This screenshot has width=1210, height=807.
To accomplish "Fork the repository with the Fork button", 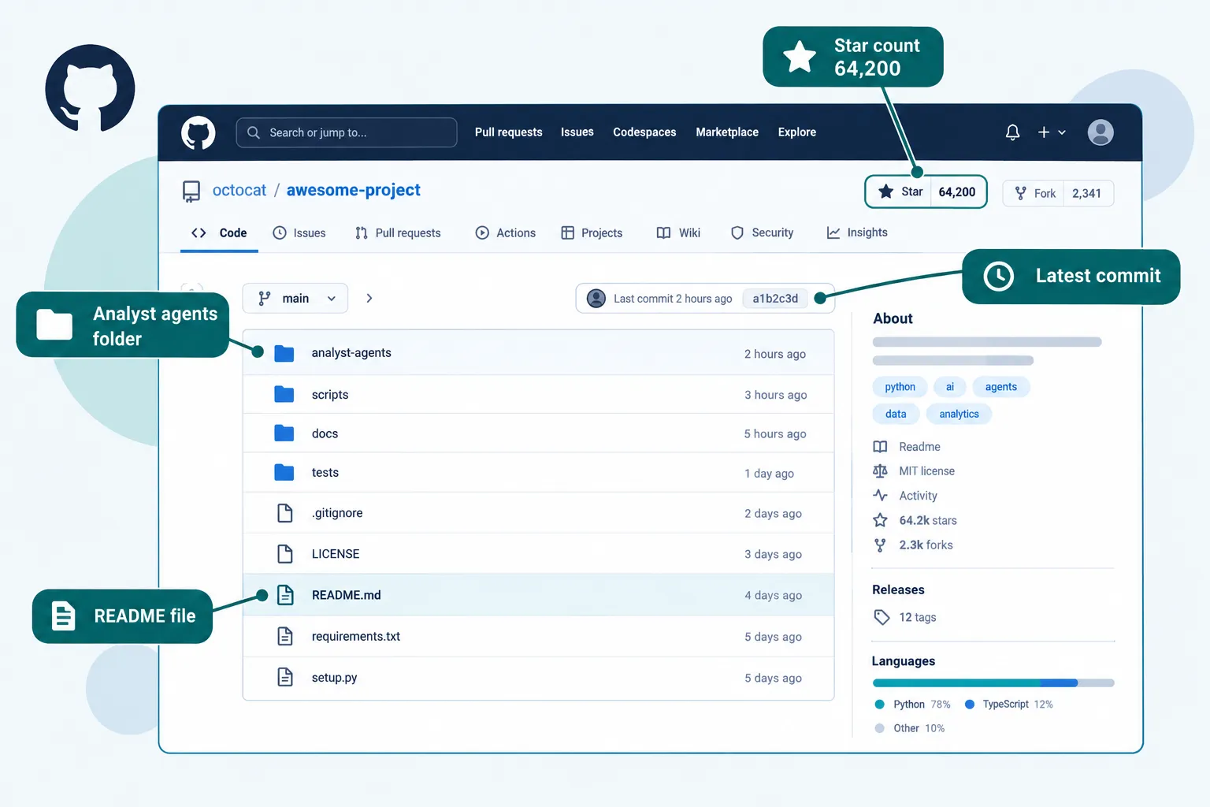I will click(1034, 193).
